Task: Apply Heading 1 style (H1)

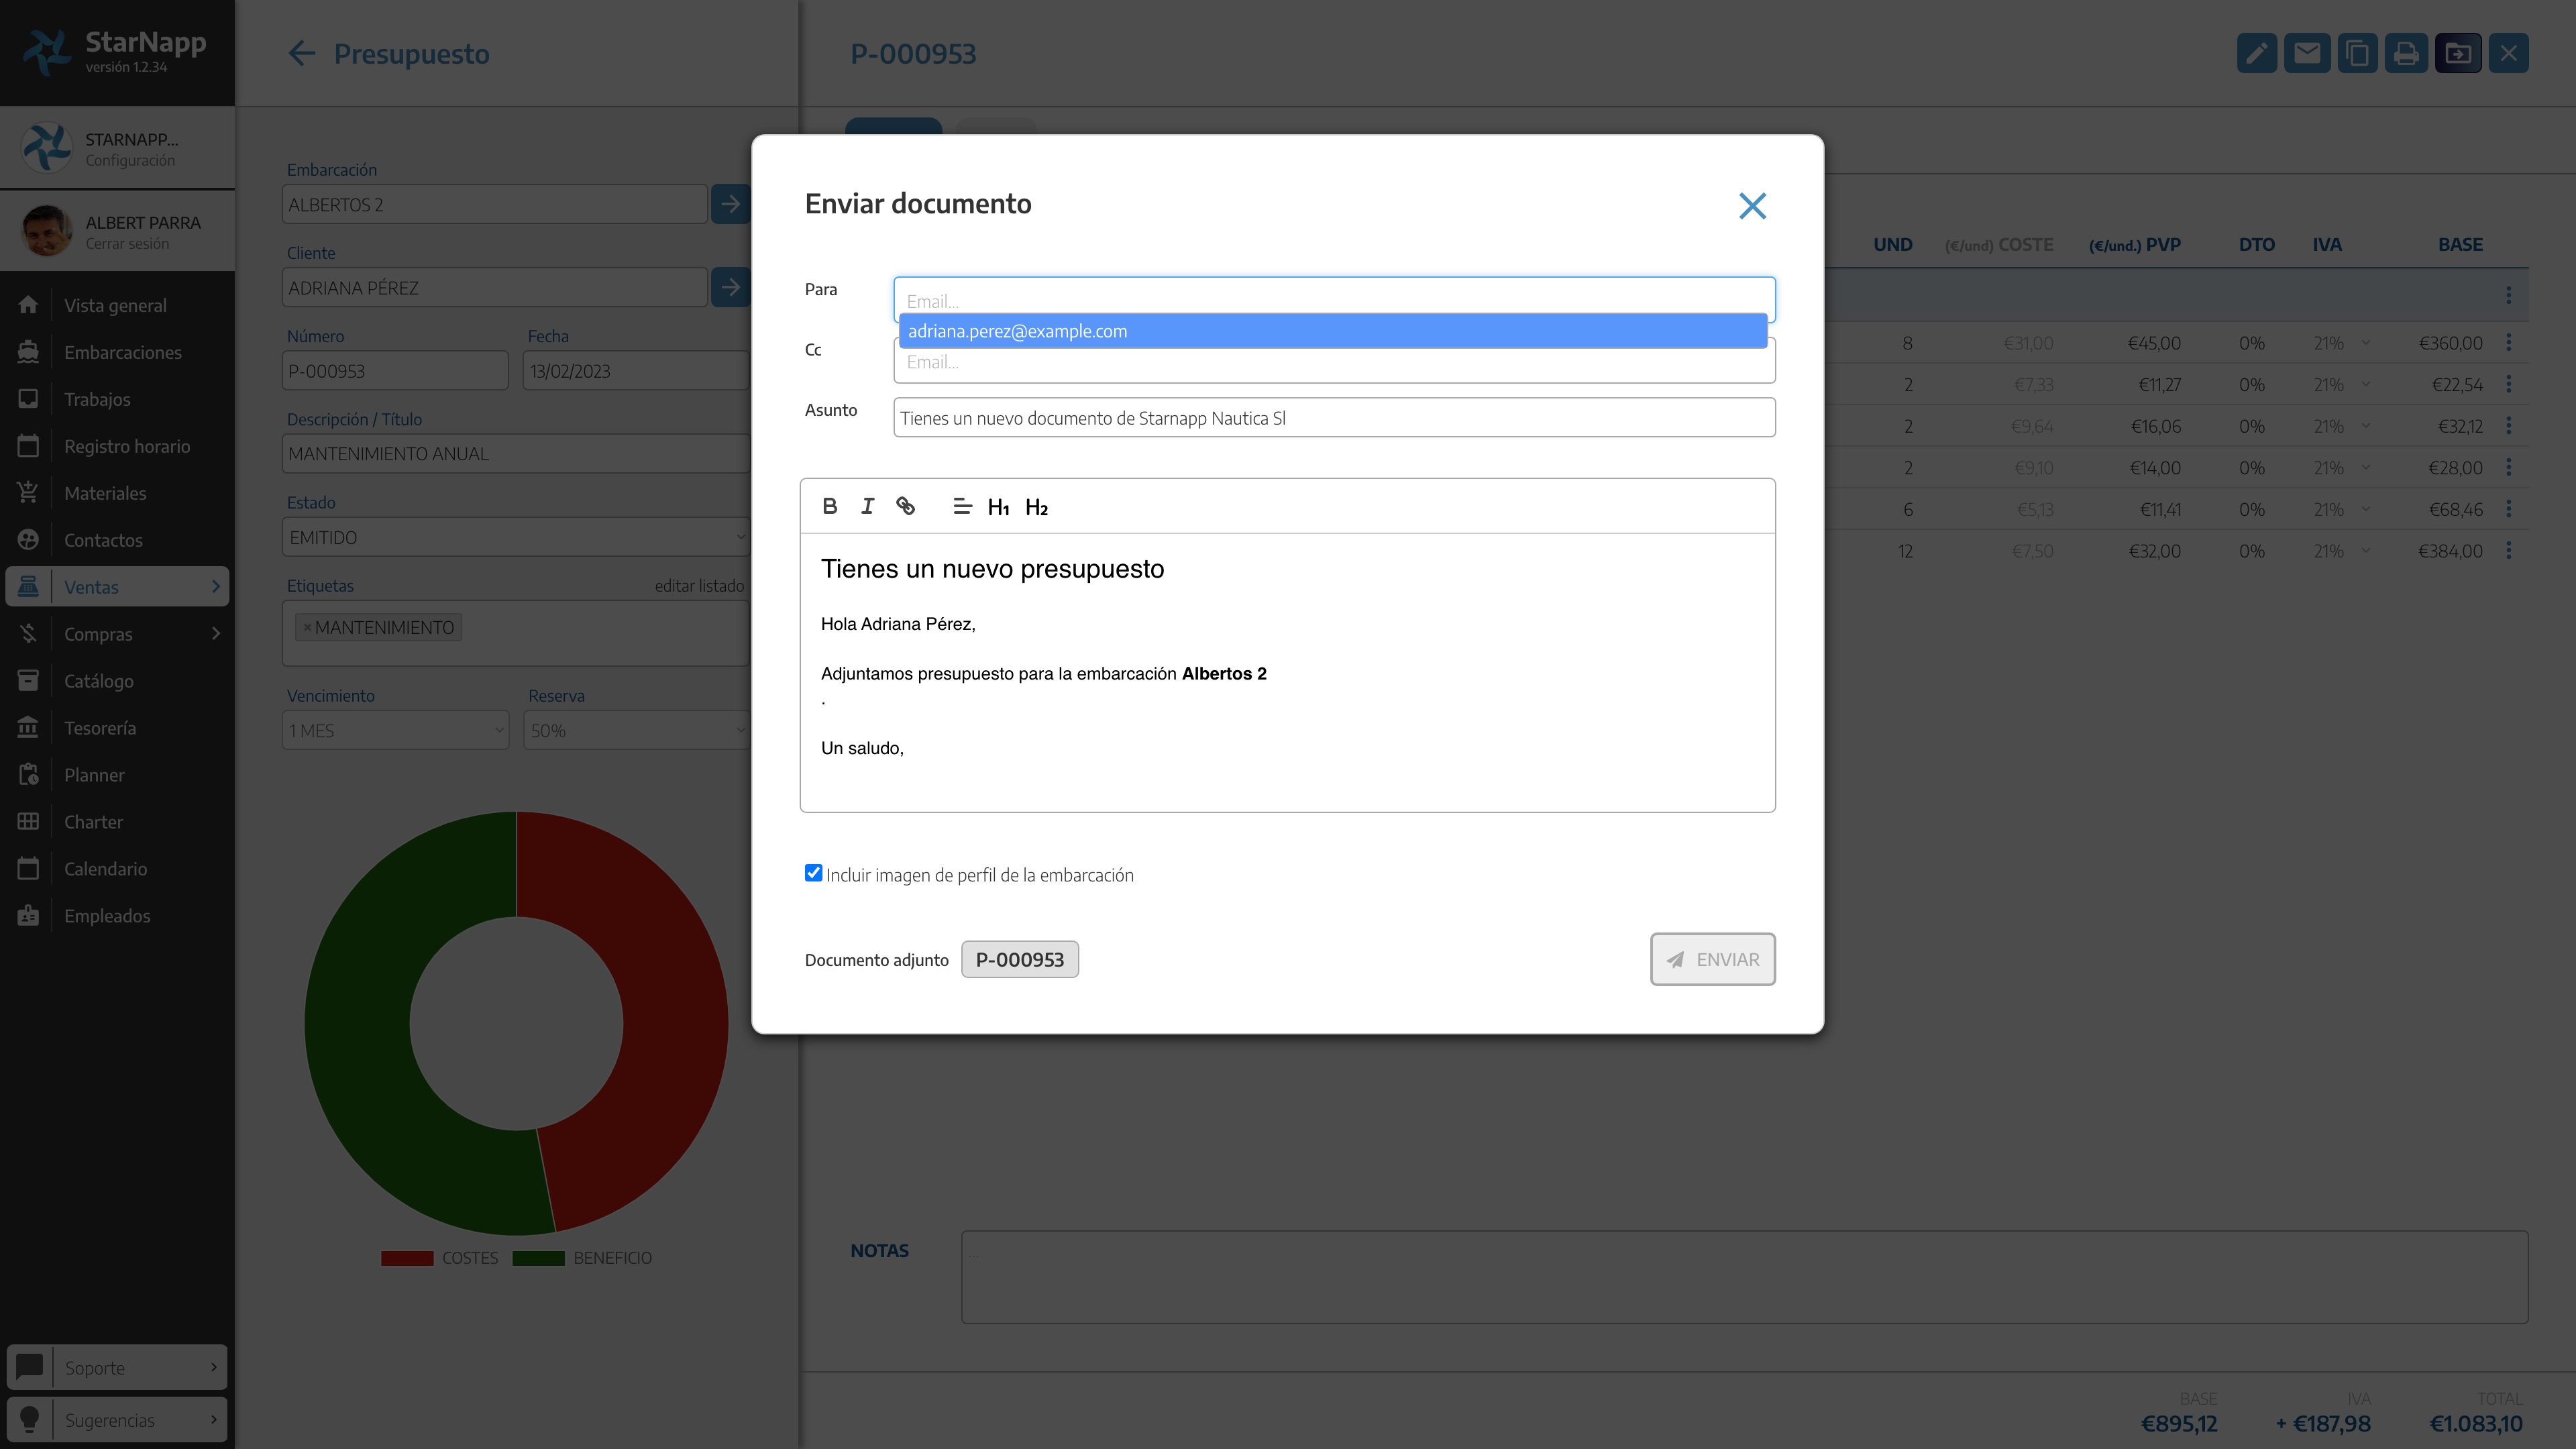Action: (998, 507)
